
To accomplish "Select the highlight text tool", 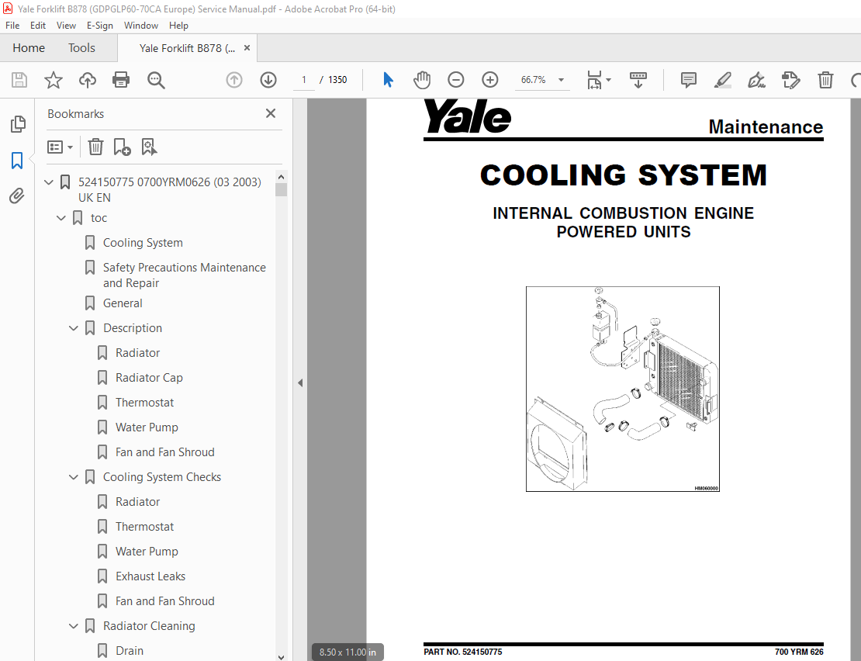I will [x=723, y=80].
